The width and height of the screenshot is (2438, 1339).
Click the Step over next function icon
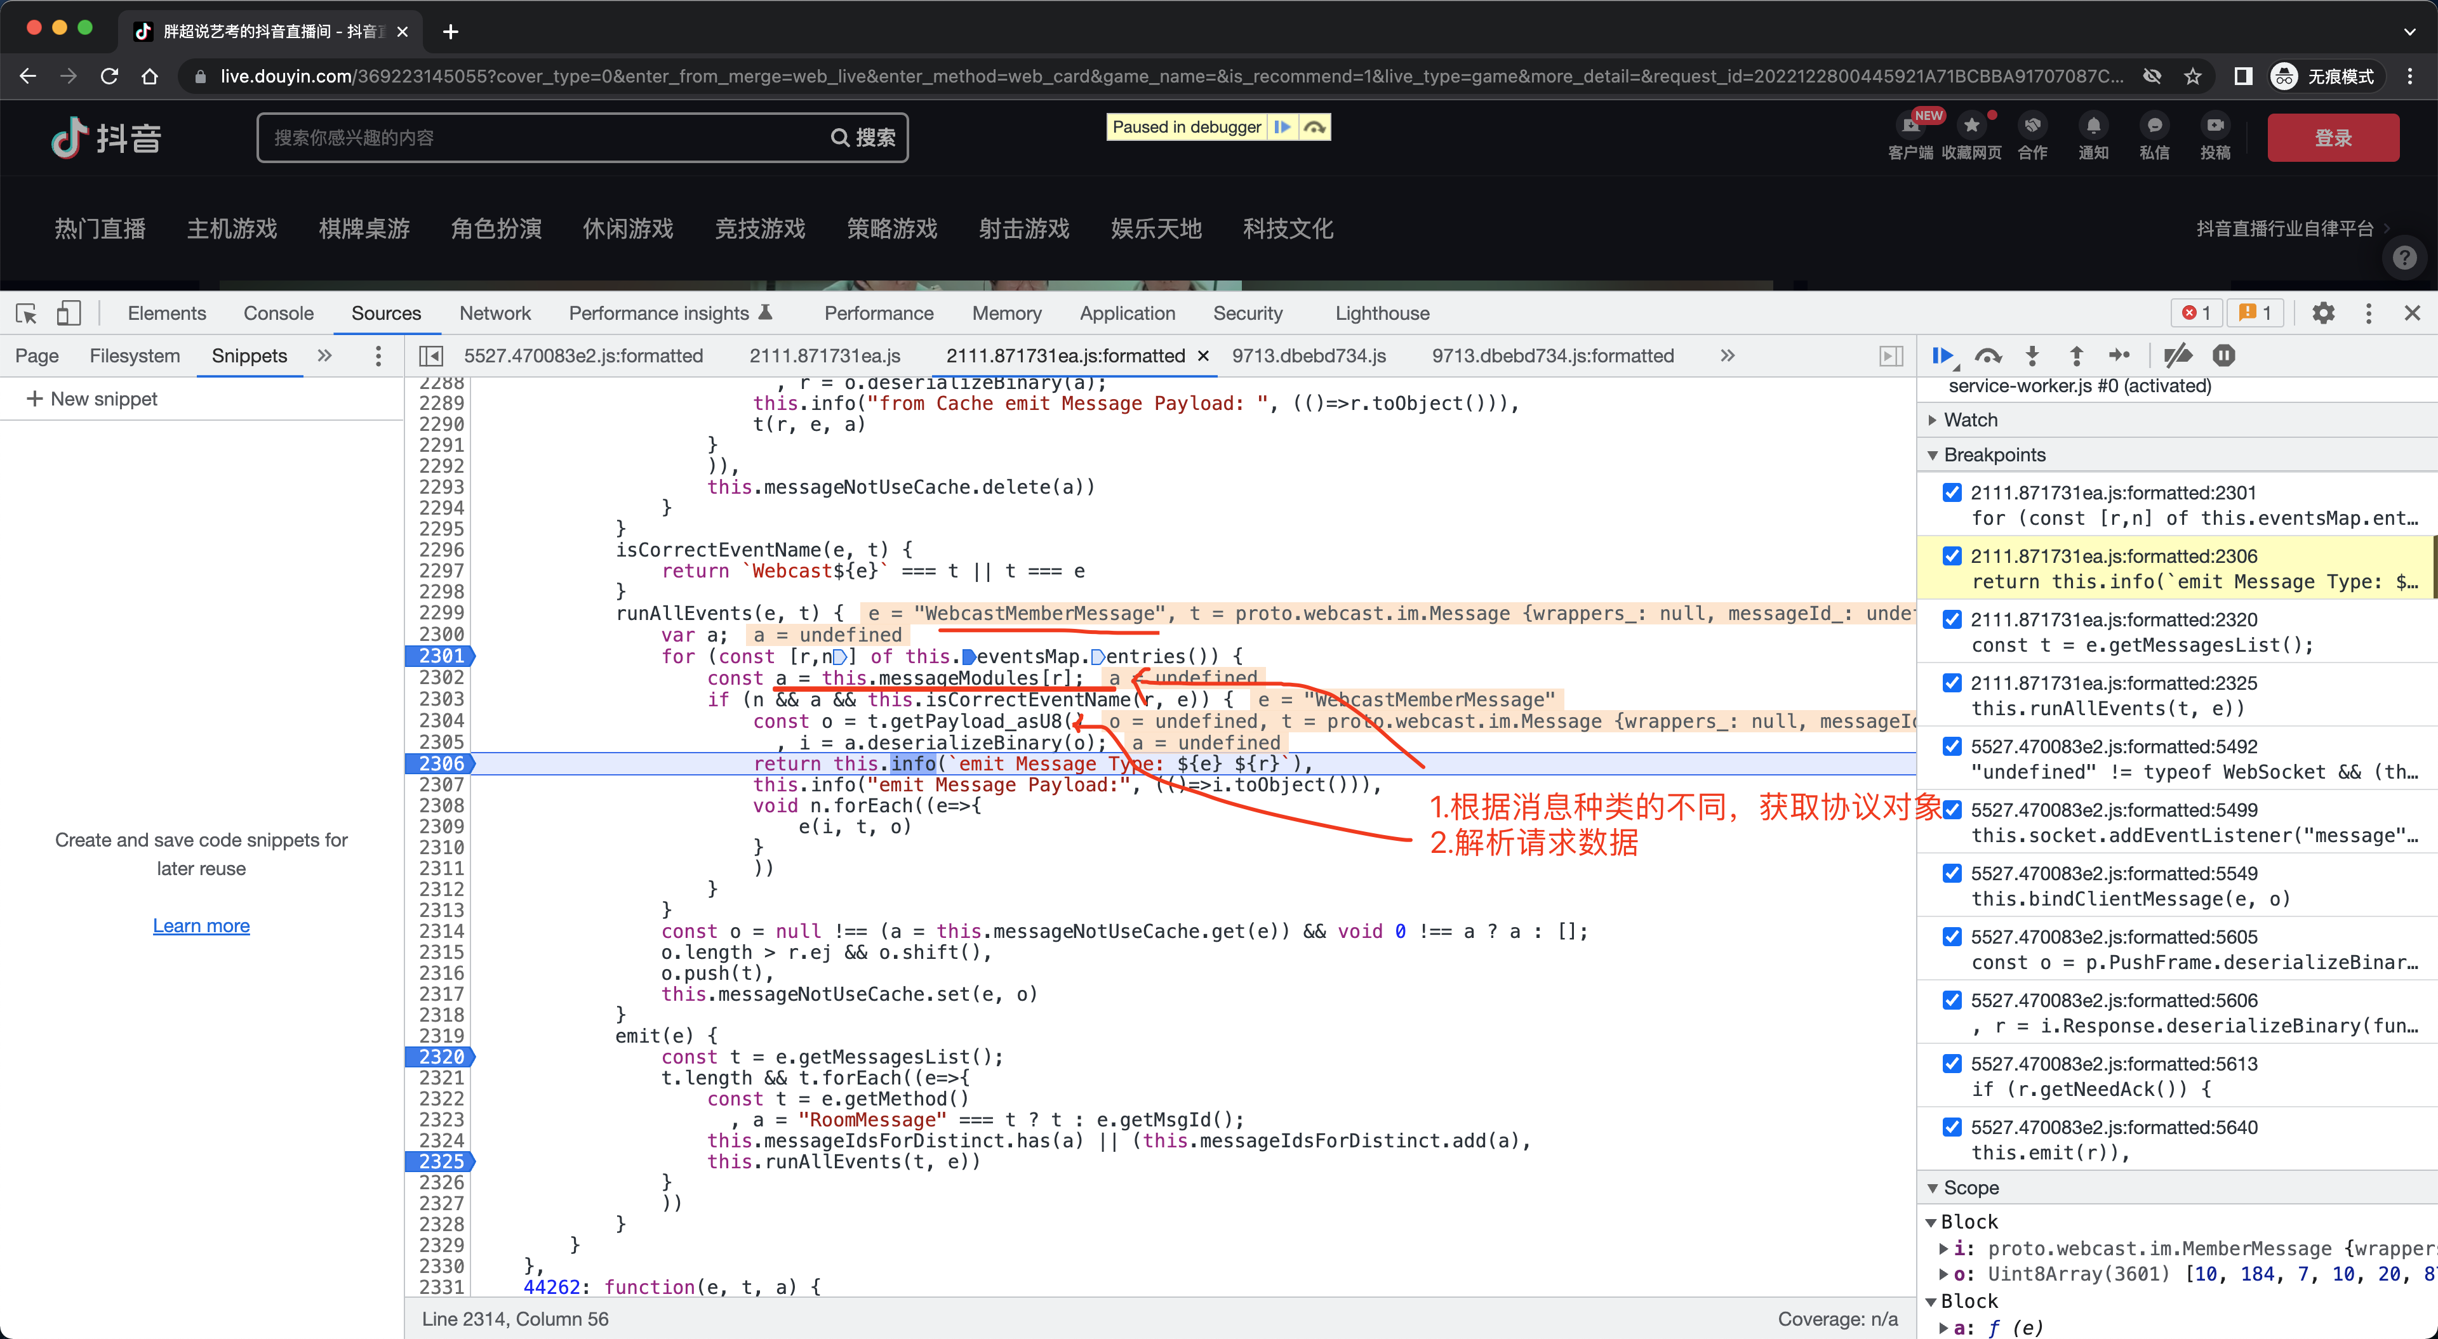point(1988,356)
